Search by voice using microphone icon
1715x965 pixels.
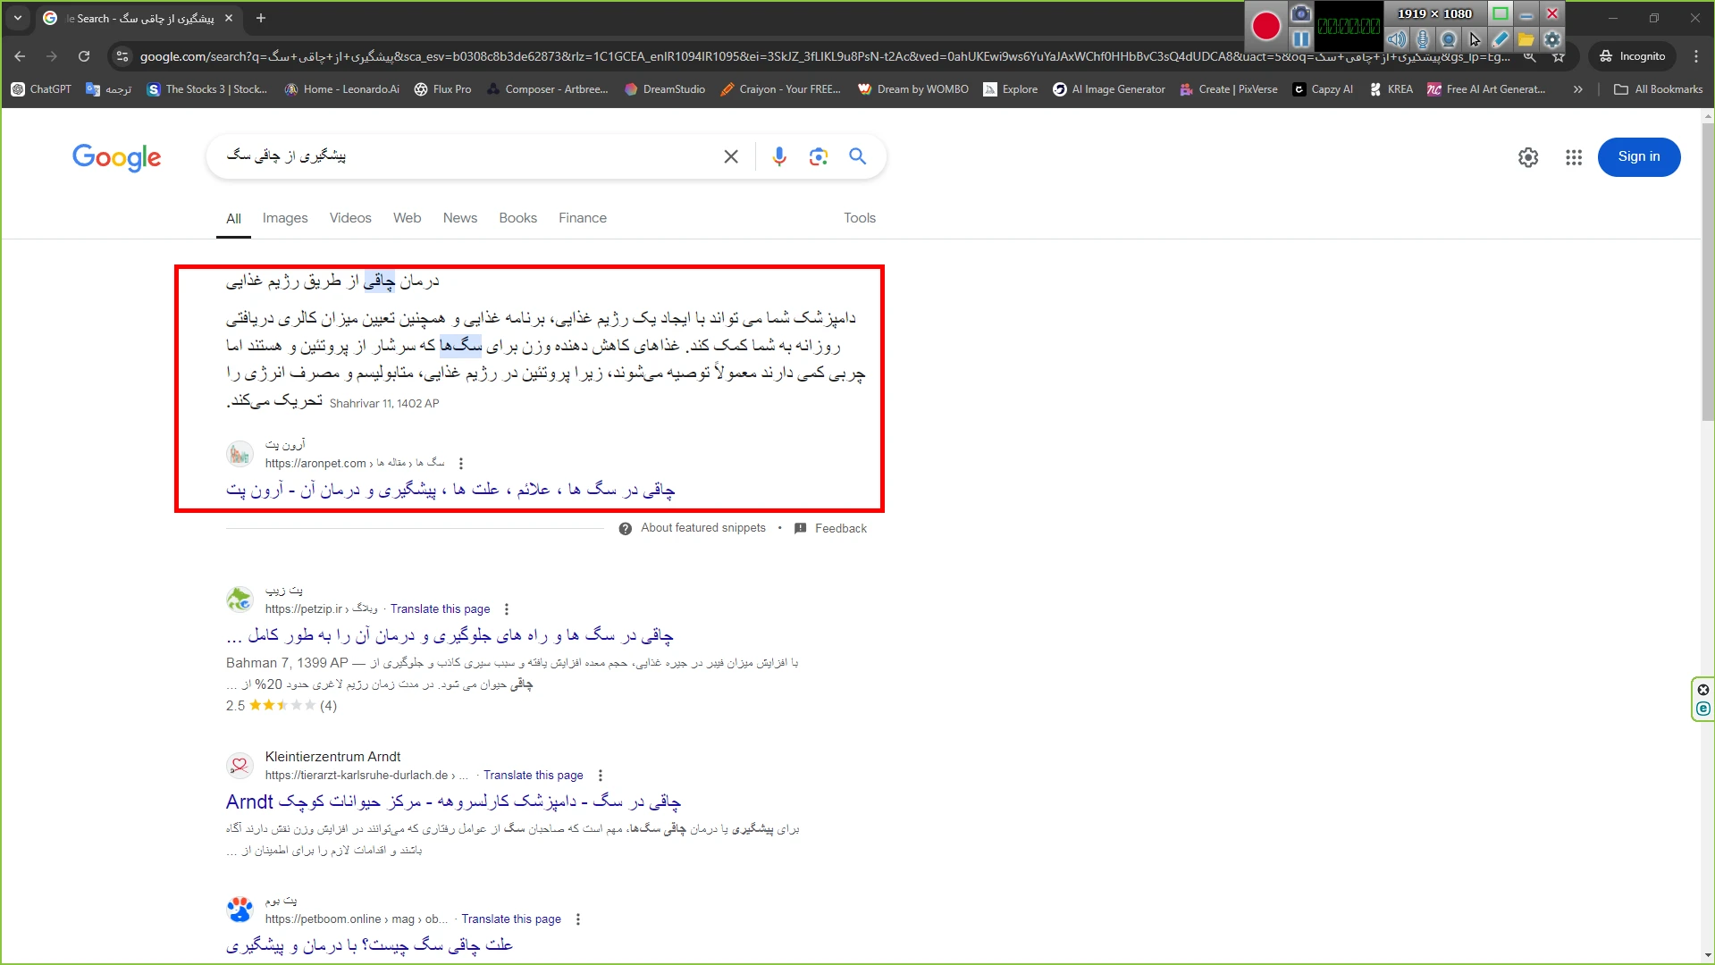779,157
